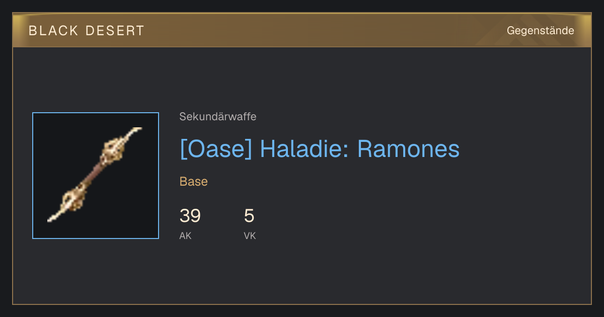The width and height of the screenshot is (604, 317).
Task: Click the defense value 5
Action: pyautogui.click(x=249, y=216)
